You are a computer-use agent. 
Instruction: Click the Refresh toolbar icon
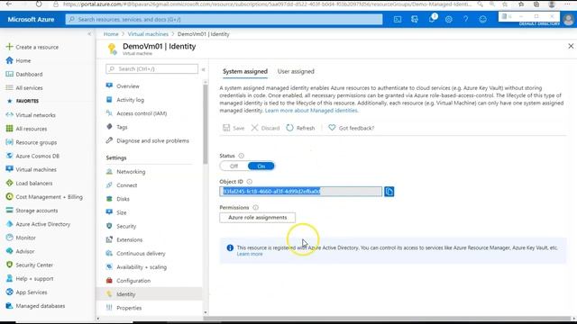(289, 128)
